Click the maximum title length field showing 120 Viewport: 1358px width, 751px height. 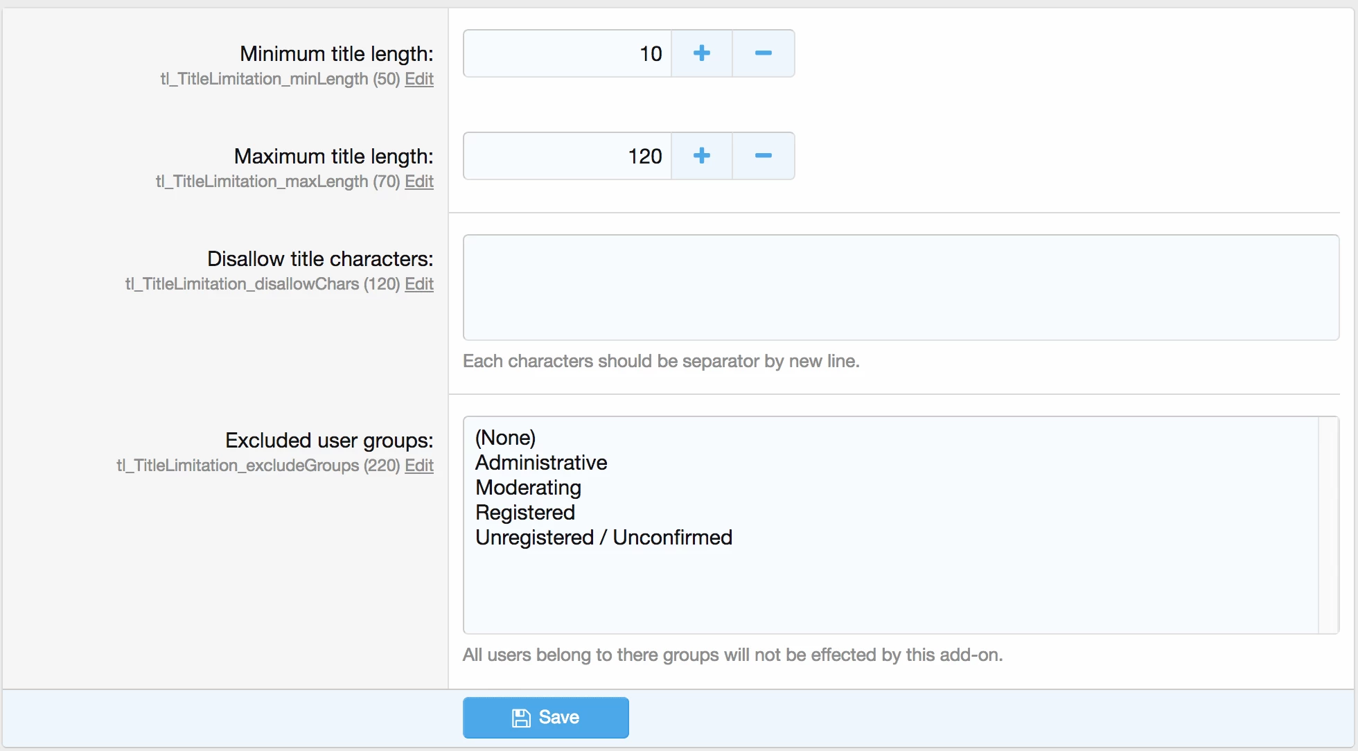point(567,156)
